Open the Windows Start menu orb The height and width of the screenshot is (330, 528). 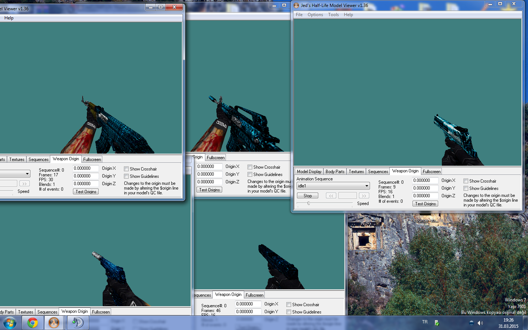coord(10,323)
